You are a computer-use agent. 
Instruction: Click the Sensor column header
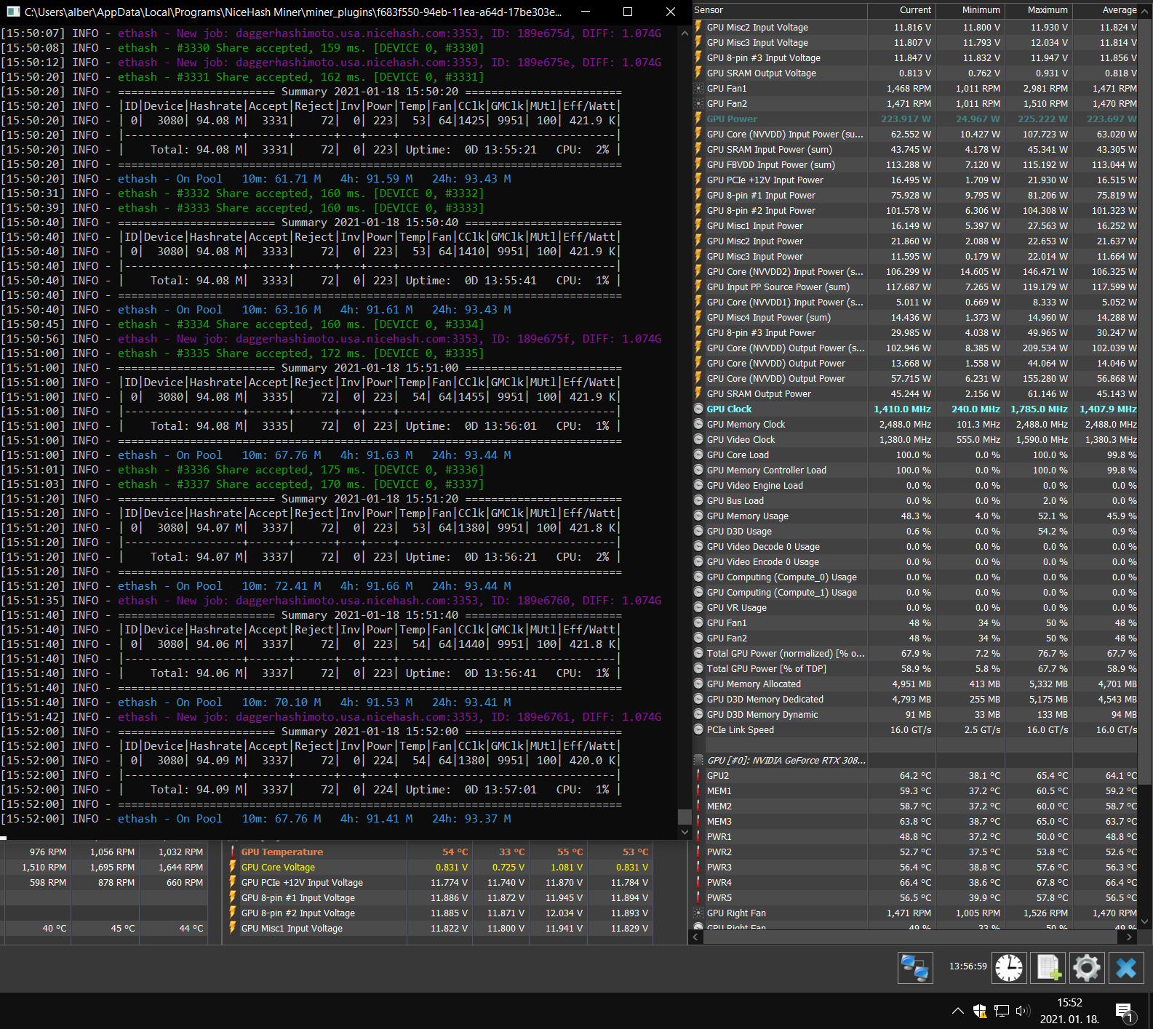[780, 10]
